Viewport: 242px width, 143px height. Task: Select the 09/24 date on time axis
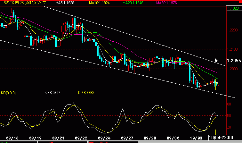[x=104, y=138]
